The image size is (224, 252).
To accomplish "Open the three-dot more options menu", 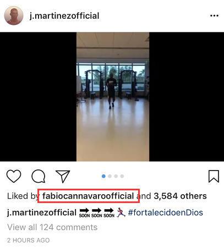I will 214,15.
